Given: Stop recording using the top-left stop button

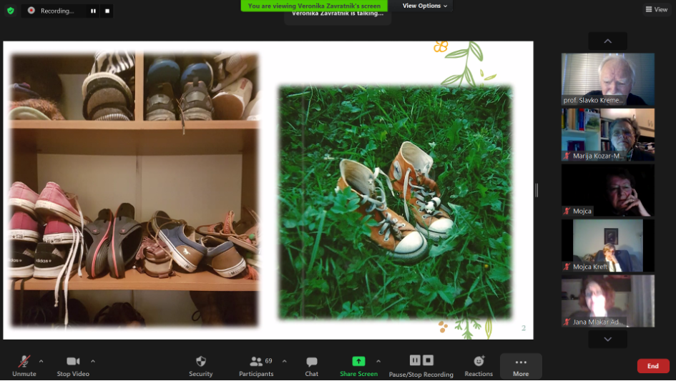Looking at the screenshot, I should (x=107, y=11).
